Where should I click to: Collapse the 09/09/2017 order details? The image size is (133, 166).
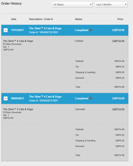[x=6, y=98]
